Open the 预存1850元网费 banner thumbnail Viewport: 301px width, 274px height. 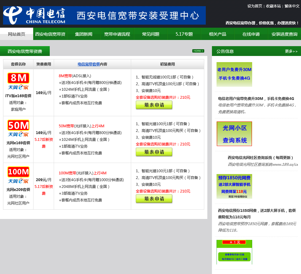234,186
